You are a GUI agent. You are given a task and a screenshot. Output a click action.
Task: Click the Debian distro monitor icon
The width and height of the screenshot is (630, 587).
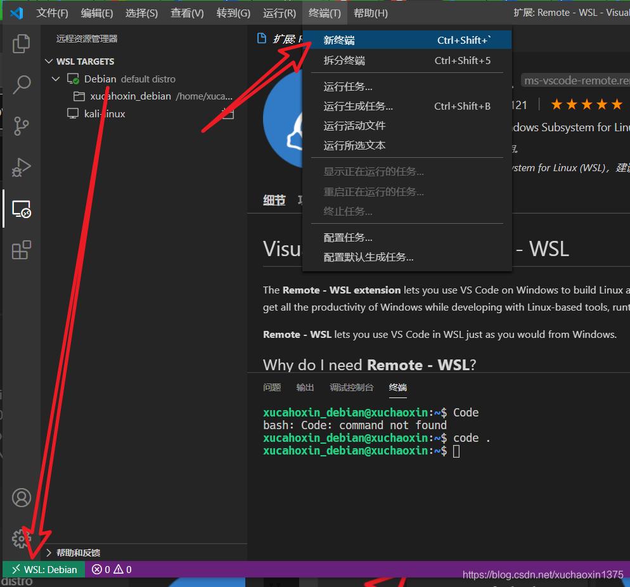click(x=73, y=79)
